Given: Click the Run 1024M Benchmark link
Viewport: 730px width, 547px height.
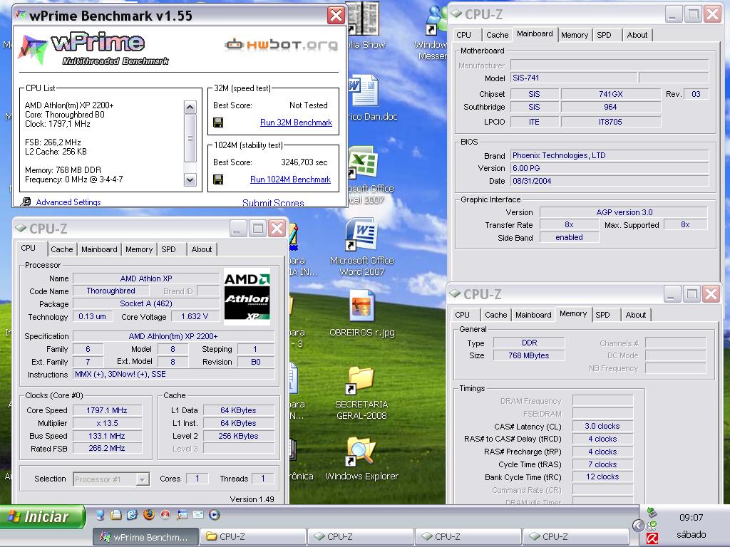Looking at the screenshot, I should [291, 179].
